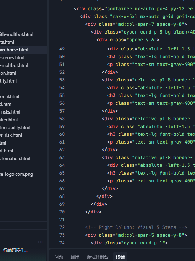Jump to sticky header md:col-span-7 space-y-8 line
195x261 pixels.
pos(136,24)
